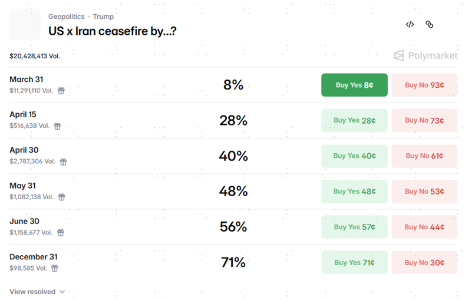Click the gift icon for March 31

(61, 91)
